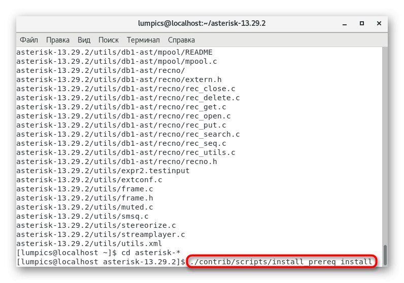Click the line ending utils/frame.c
Image resolution: width=404 pixels, height=283 pixels.
(x=85, y=189)
